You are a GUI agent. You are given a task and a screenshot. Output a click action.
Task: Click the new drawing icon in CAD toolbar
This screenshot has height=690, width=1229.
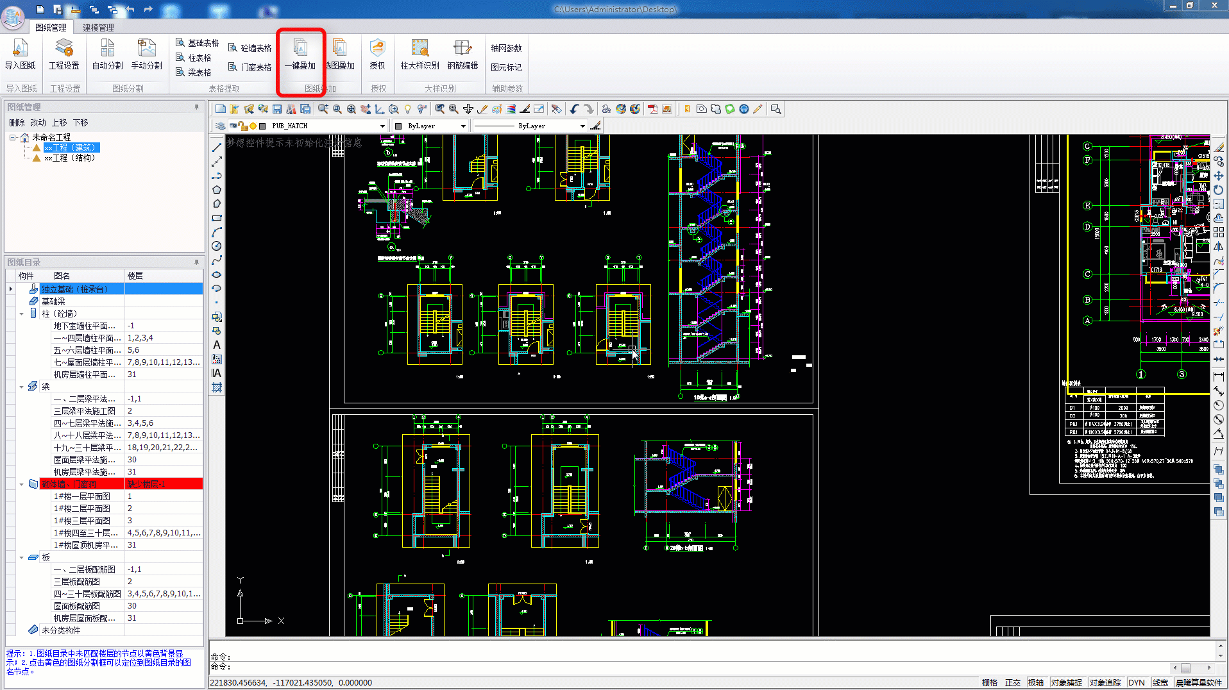[221, 109]
